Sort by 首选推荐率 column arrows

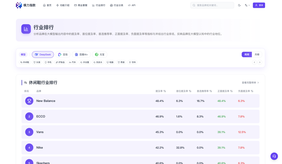(211, 91)
